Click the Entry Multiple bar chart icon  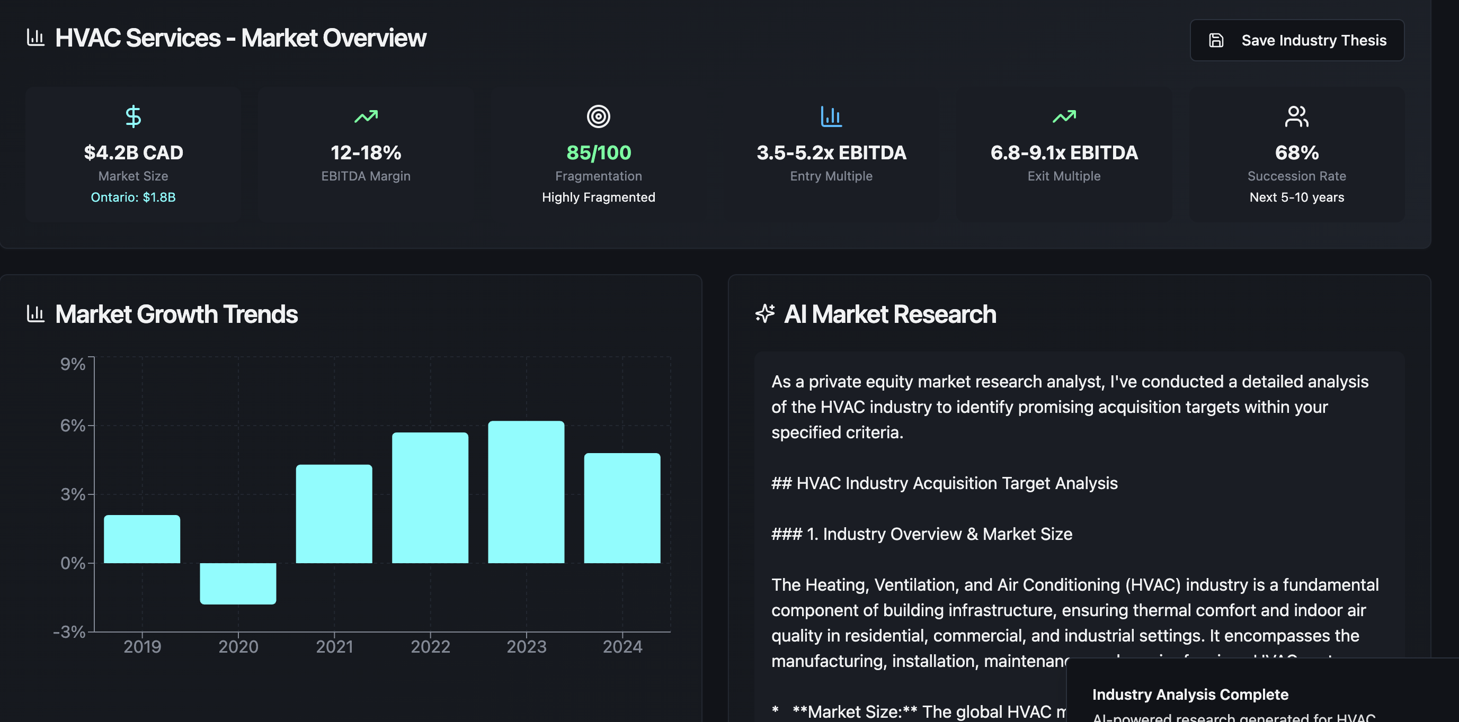coord(831,116)
